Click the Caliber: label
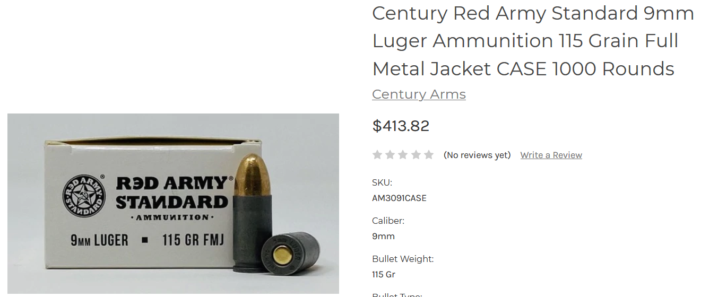Viewport: 718px width, 297px height. click(388, 221)
